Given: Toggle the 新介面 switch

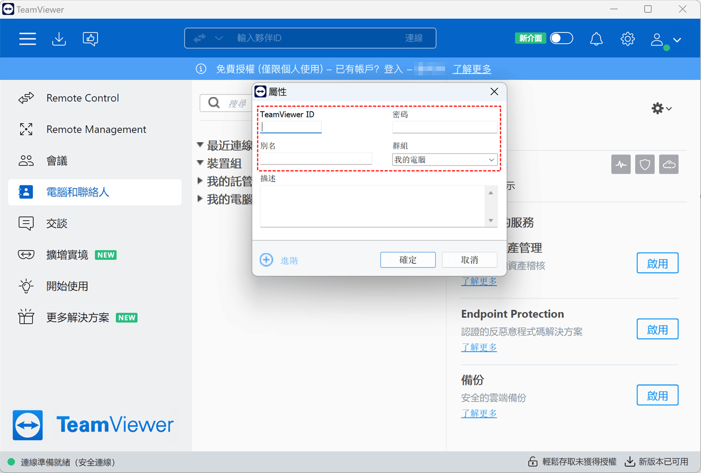Looking at the screenshot, I should [x=561, y=38].
